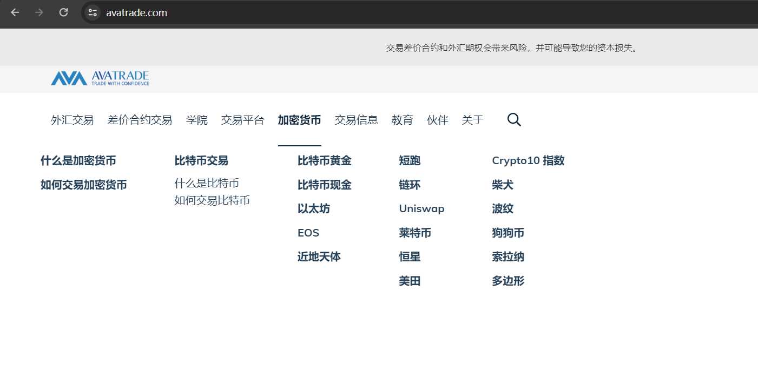Open the 伙伴 menu

[x=438, y=120]
